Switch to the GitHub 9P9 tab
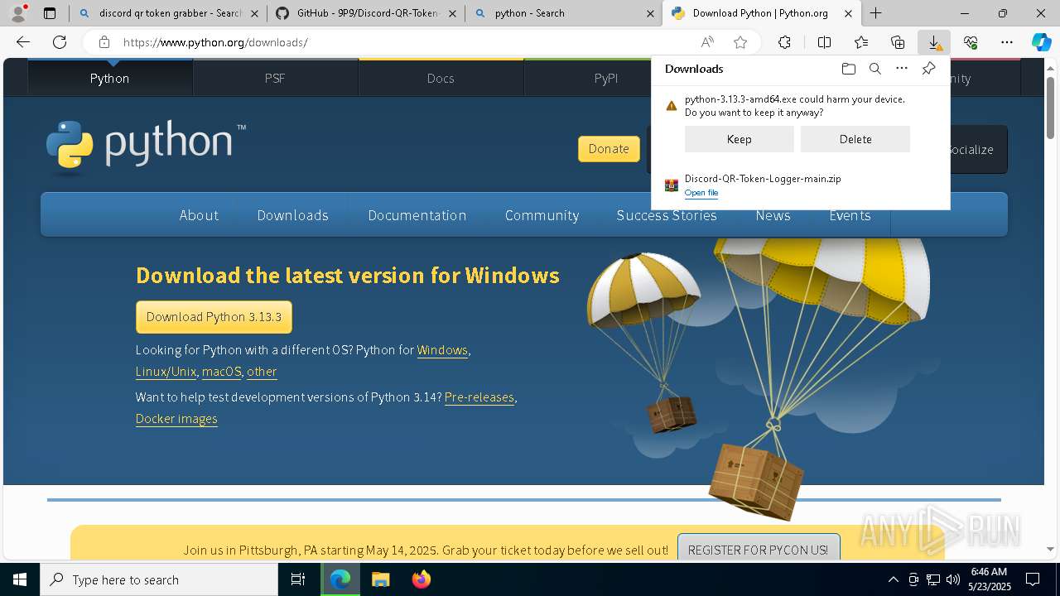 click(x=366, y=13)
